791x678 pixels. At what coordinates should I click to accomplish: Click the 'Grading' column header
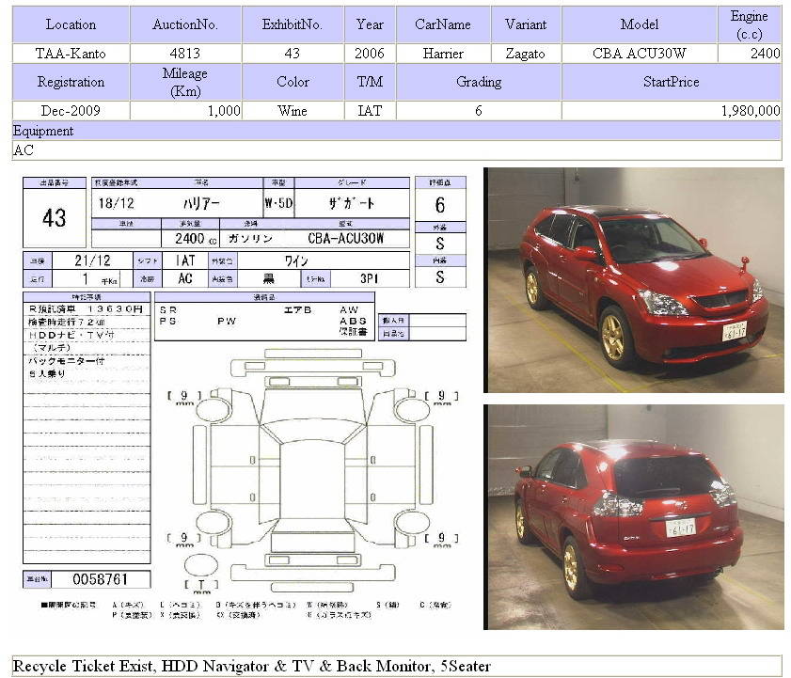478,82
